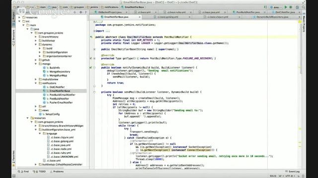
Task: Expand the github package
Action: tap(36, 60)
